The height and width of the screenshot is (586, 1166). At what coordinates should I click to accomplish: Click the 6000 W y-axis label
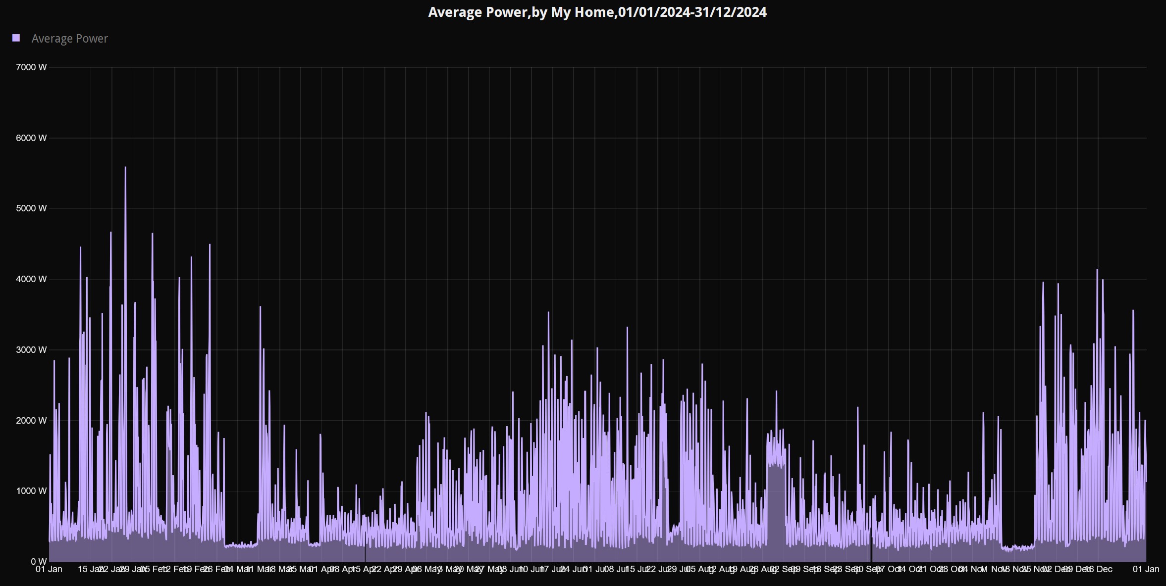[x=31, y=138]
